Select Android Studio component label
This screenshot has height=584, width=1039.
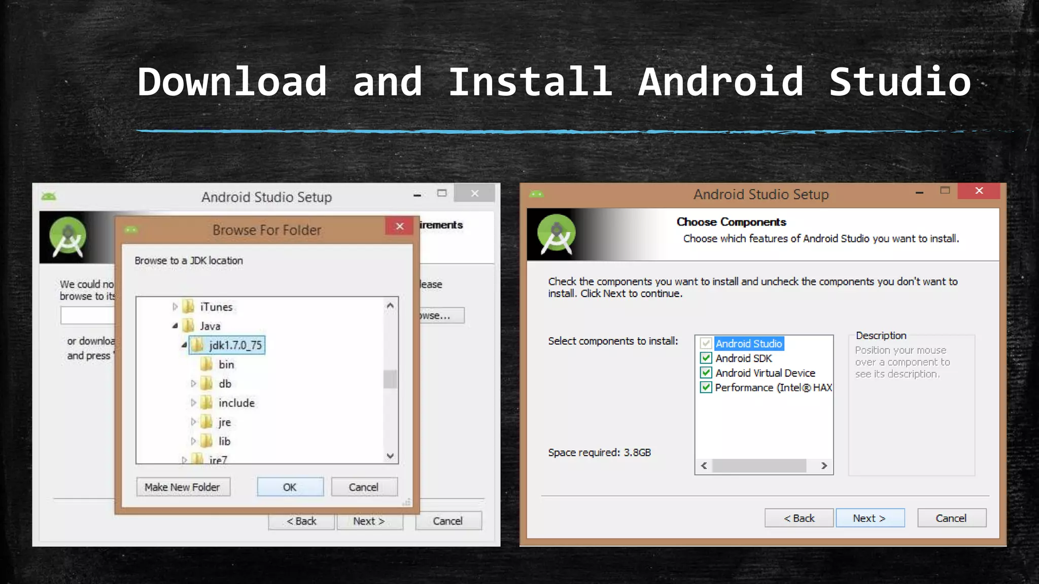coord(749,344)
